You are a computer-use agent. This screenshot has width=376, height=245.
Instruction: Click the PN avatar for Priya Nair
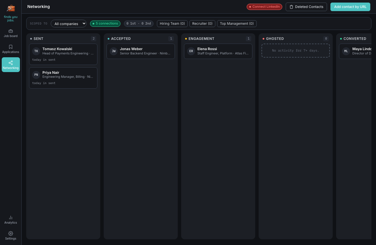[36, 75]
